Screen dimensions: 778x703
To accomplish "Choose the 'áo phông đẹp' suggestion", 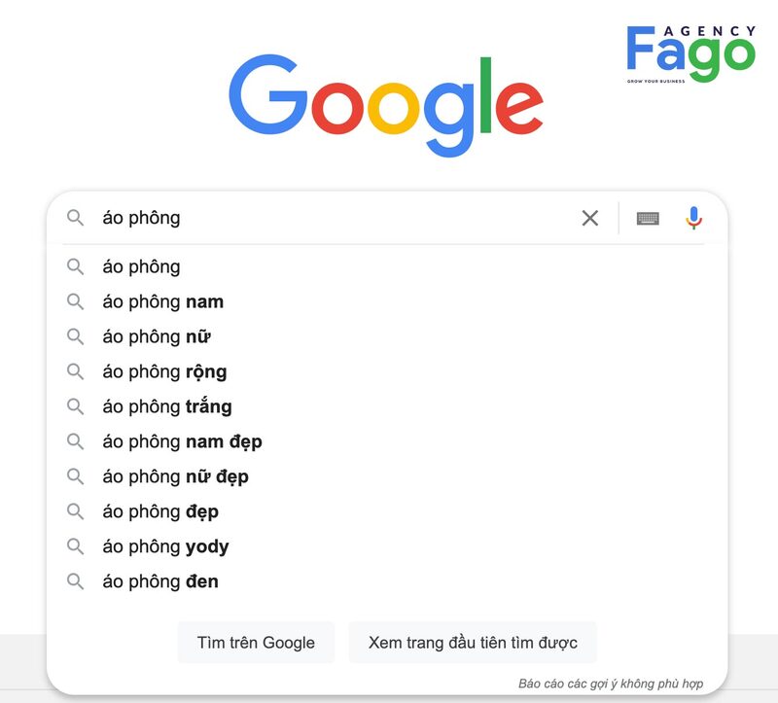I will point(160,511).
